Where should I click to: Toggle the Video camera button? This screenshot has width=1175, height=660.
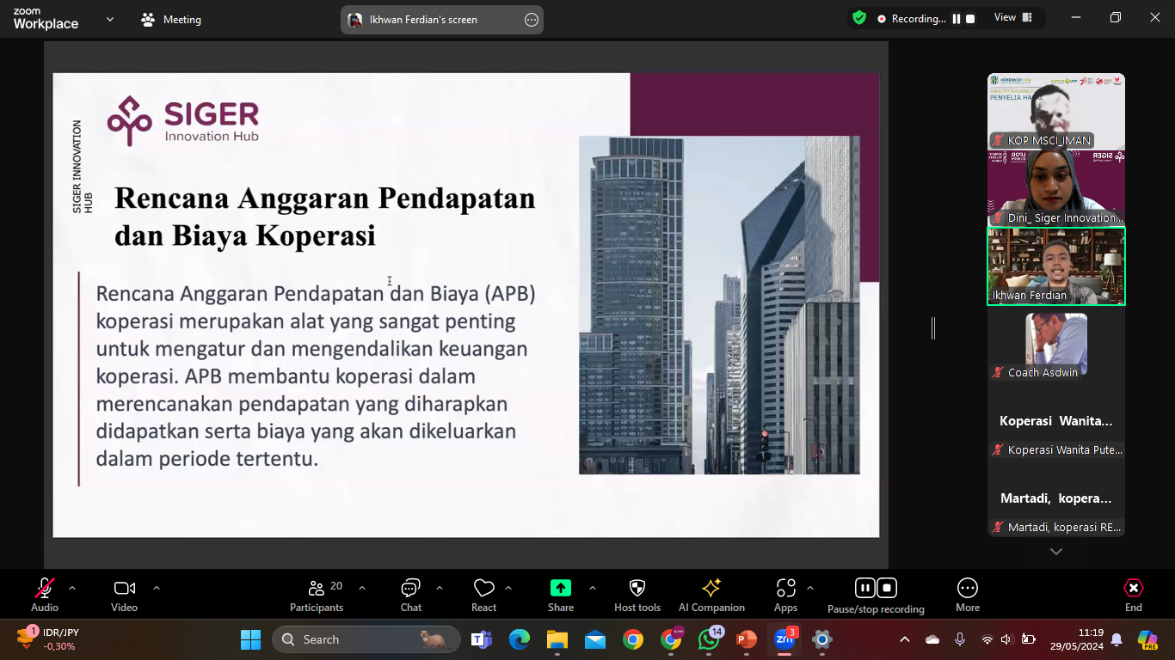tap(124, 595)
